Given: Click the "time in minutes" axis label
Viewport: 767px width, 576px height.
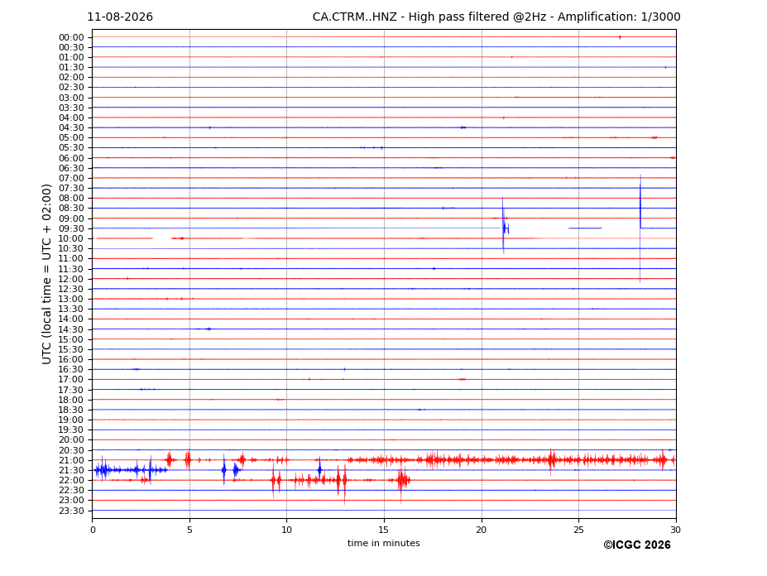Looking at the screenshot, I should pos(384,543).
